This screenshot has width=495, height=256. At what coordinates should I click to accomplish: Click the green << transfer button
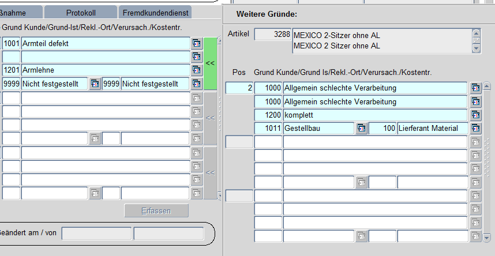point(210,63)
